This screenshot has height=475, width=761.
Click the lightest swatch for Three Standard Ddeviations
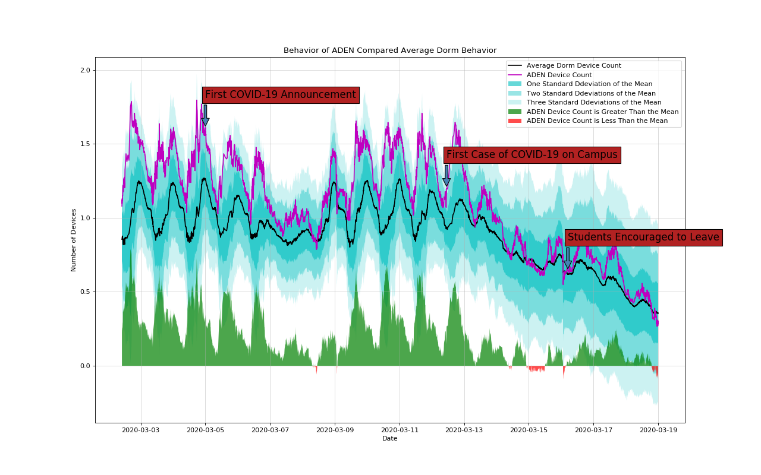tap(515, 103)
